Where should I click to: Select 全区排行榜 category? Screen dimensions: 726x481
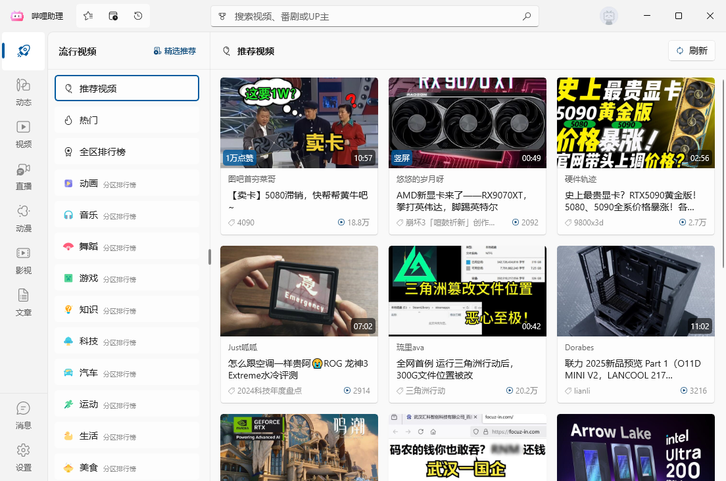click(x=127, y=151)
